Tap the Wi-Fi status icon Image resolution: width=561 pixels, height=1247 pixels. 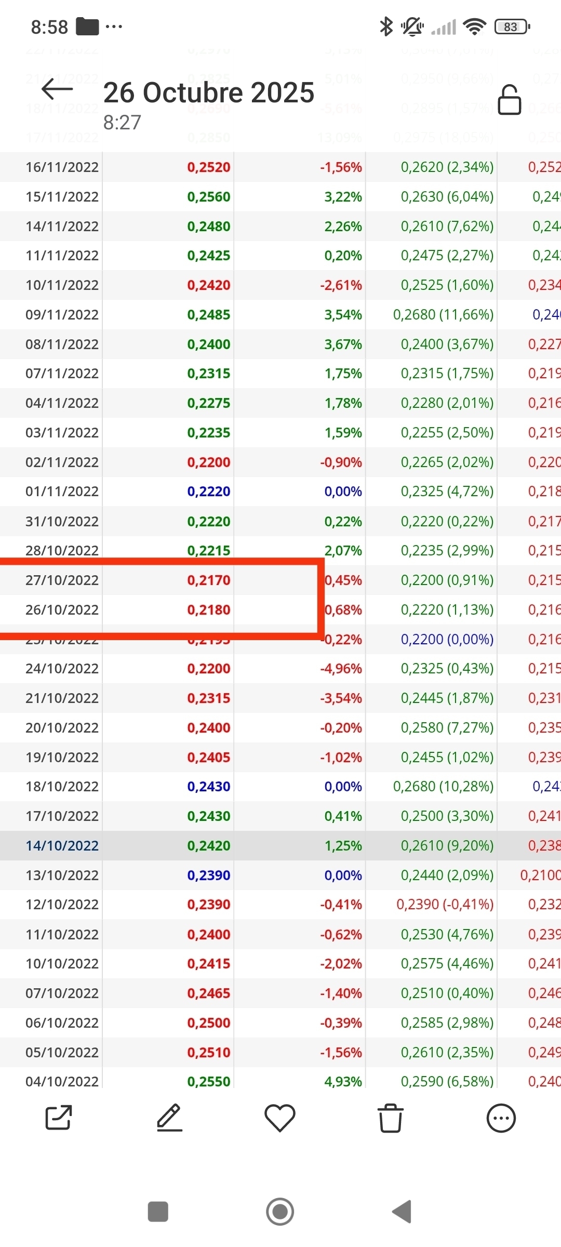tap(475, 26)
